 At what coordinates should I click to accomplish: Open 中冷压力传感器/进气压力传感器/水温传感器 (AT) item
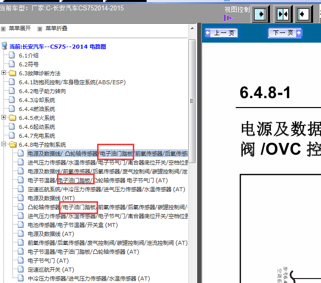(x=89, y=279)
